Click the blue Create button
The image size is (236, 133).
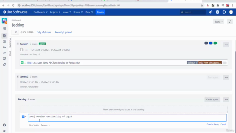pyautogui.click(x=100, y=12)
